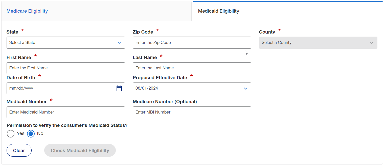
Task: Click the Proposed Effective Date chevron arrow
Action: pos(245,89)
